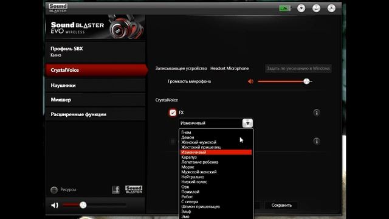Viewport: 389px width, 219px height.
Task: Click the Сохранить button
Action: pos(281,206)
